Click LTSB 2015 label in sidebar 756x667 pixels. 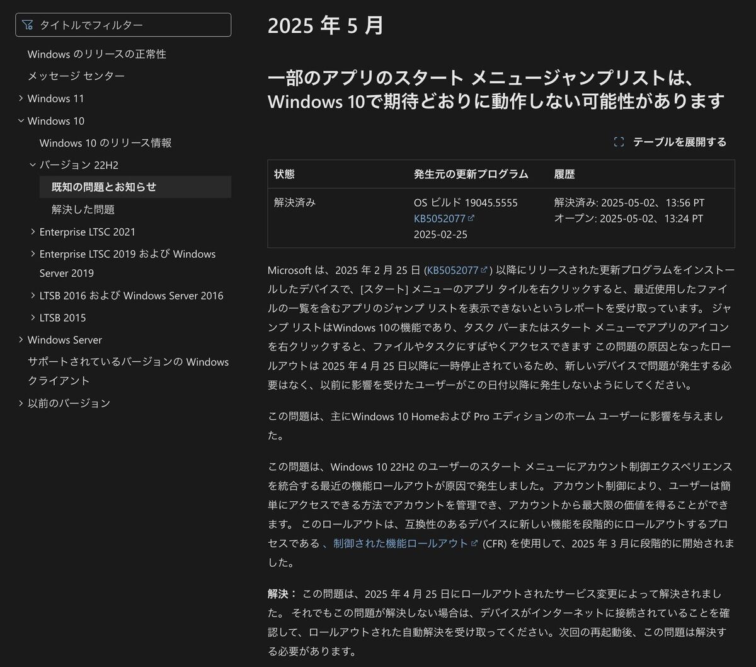click(62, 318)
